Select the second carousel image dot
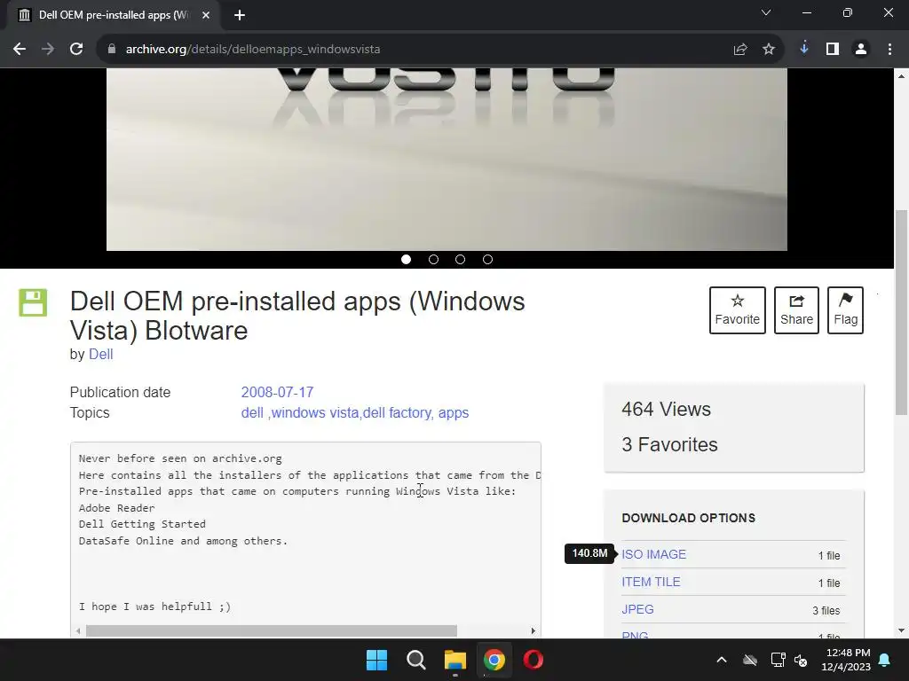The height and width of the screenshot is (681, 909). [x=433, y=260]
